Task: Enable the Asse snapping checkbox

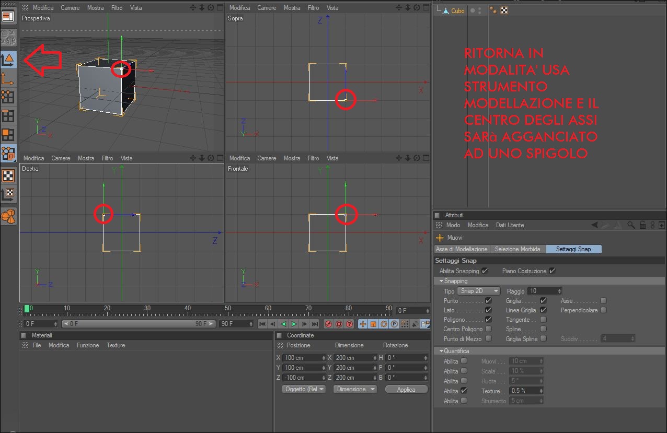Action: (x=603, y=301)
